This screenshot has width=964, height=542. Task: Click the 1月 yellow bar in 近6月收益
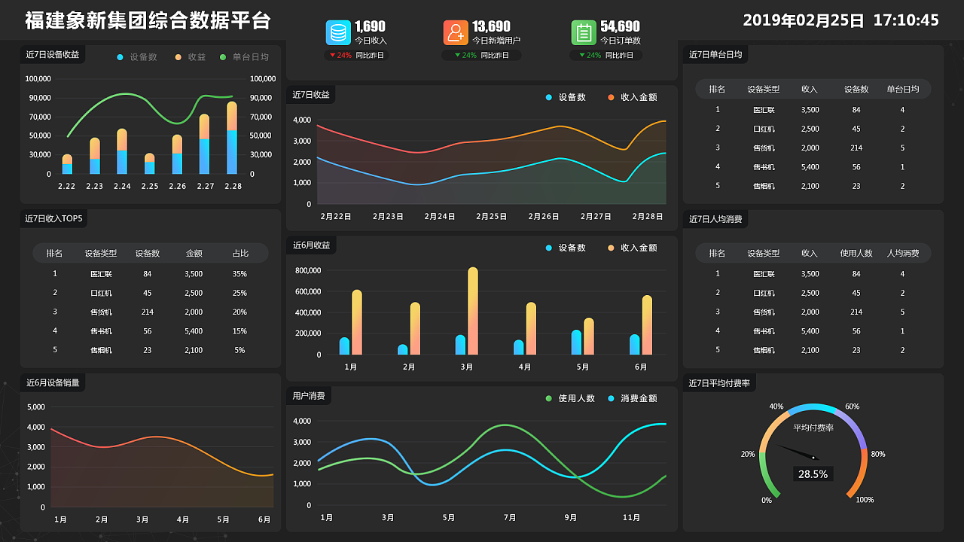pos(357,322)
